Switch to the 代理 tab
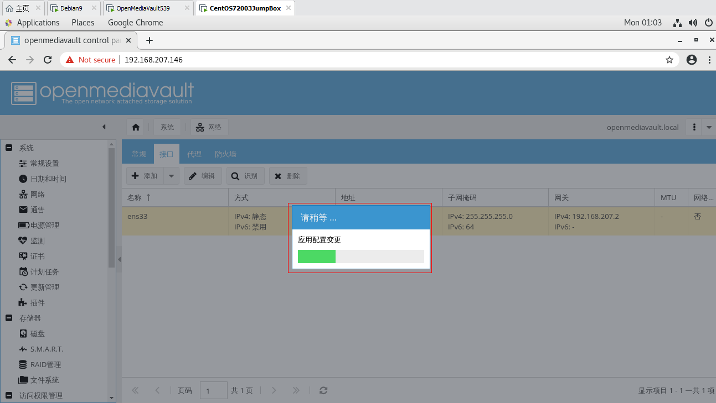Image resolution: width=716 pixels, height=403 pixels. point(194,154)
